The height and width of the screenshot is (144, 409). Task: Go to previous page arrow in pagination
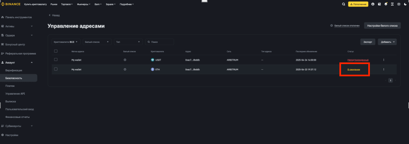pos(386,80)
